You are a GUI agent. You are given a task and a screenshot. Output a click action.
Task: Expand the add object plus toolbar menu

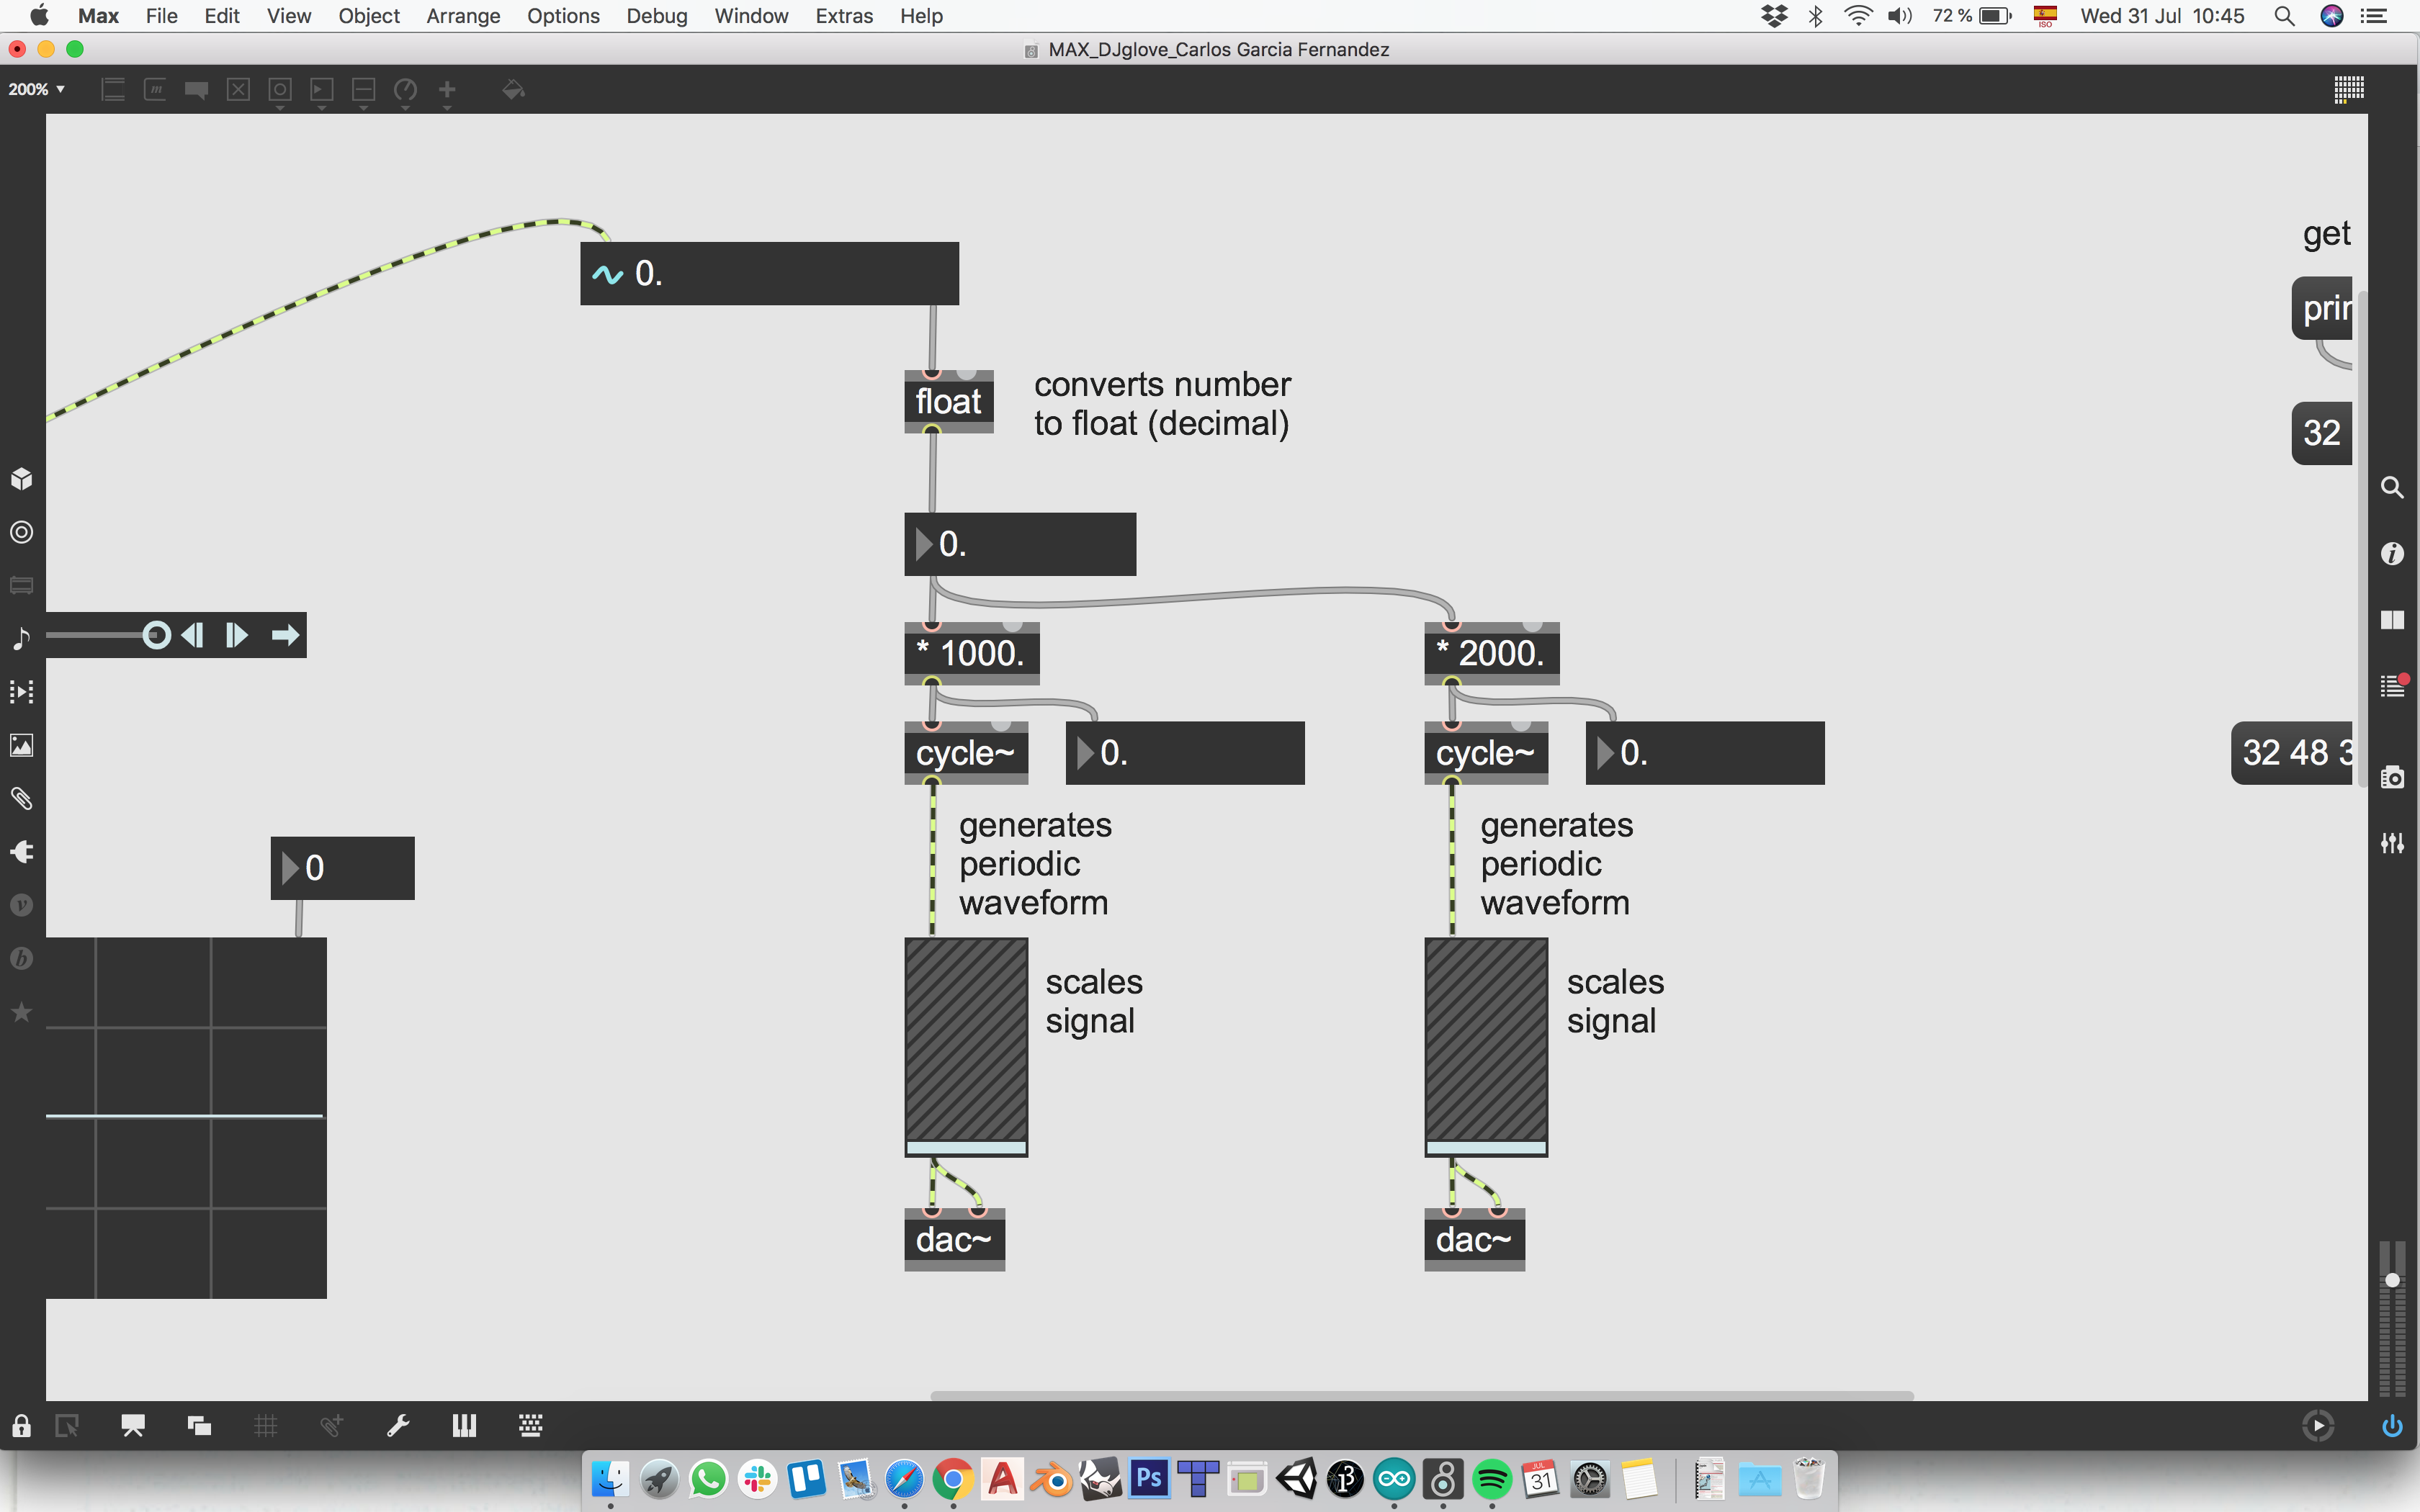[x=447, y=91]
